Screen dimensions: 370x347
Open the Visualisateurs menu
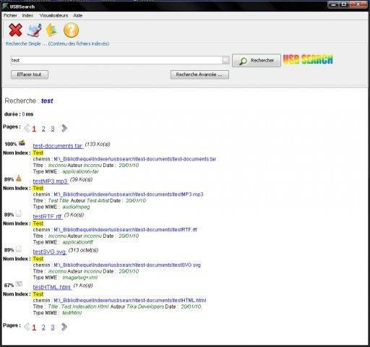click(x=54, y=15)
